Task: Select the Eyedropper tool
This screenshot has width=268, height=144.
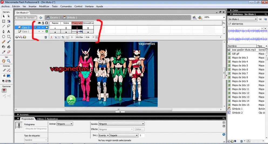Action: [x=4, y=52]
